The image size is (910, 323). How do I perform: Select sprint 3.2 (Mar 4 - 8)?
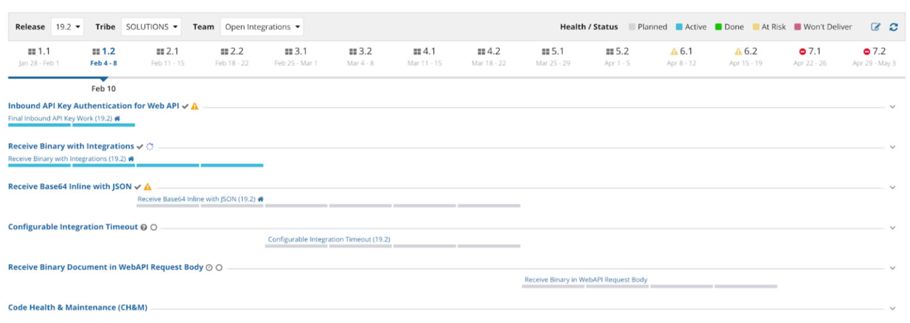click(x=360, y=56)
